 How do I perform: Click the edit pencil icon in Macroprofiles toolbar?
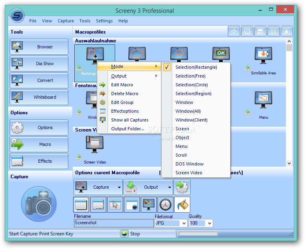(x=247, y=31)
